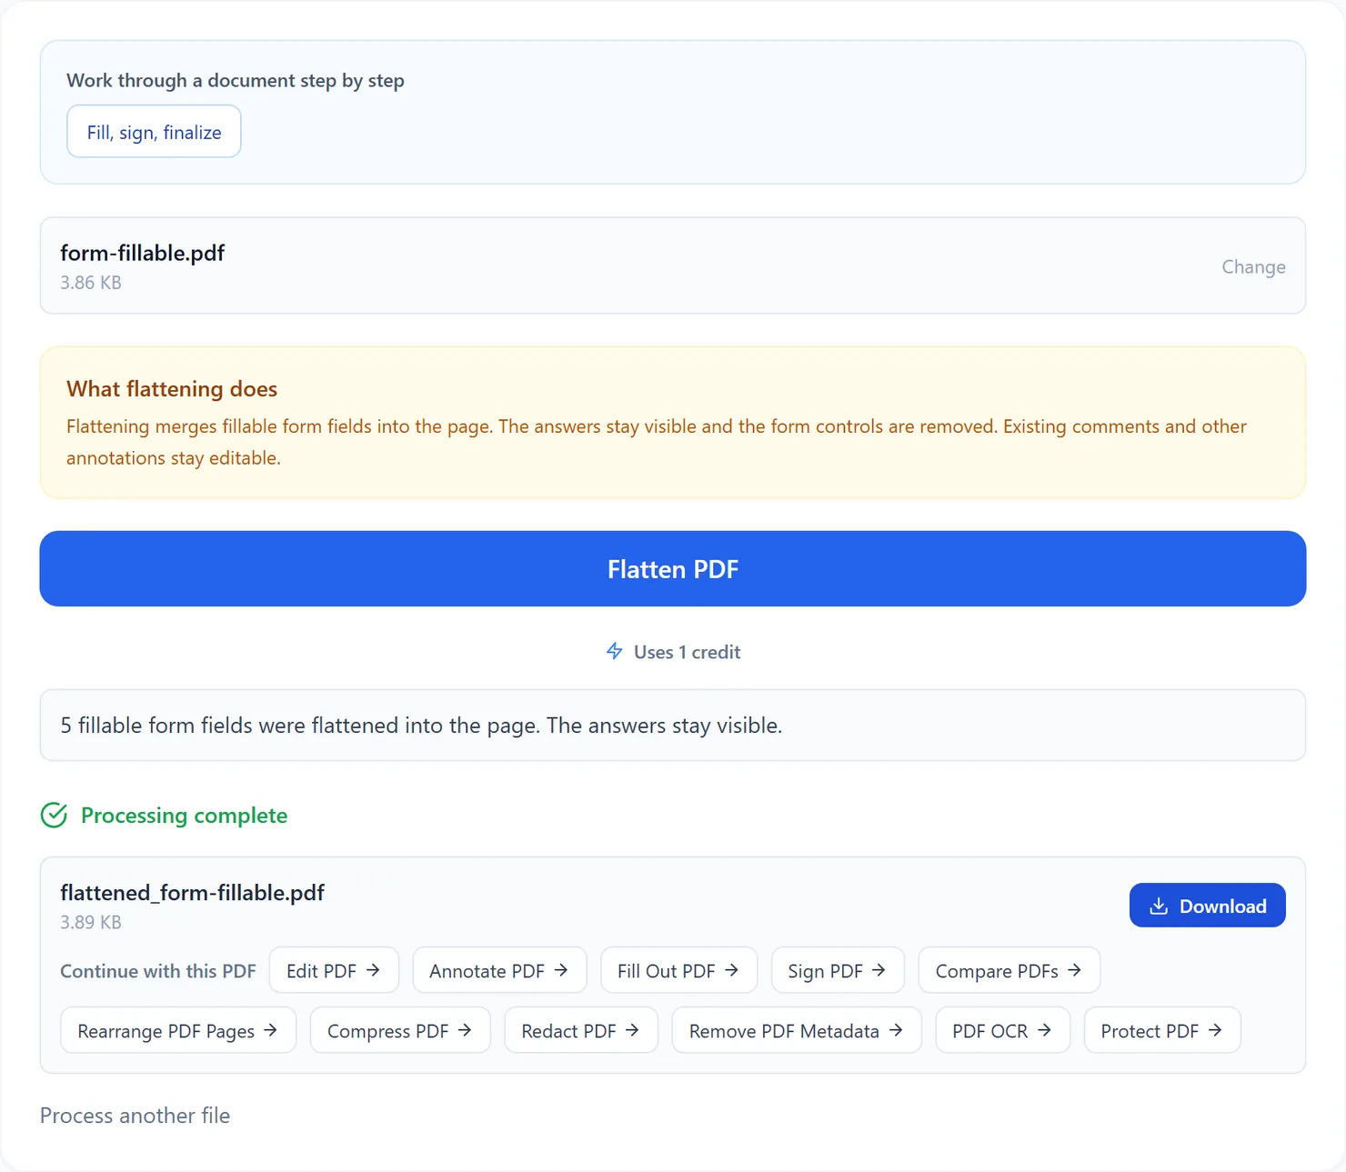The image size is (1346, 1172).
Task: Click the Continue with this PDF label
Action: point(158,971)
